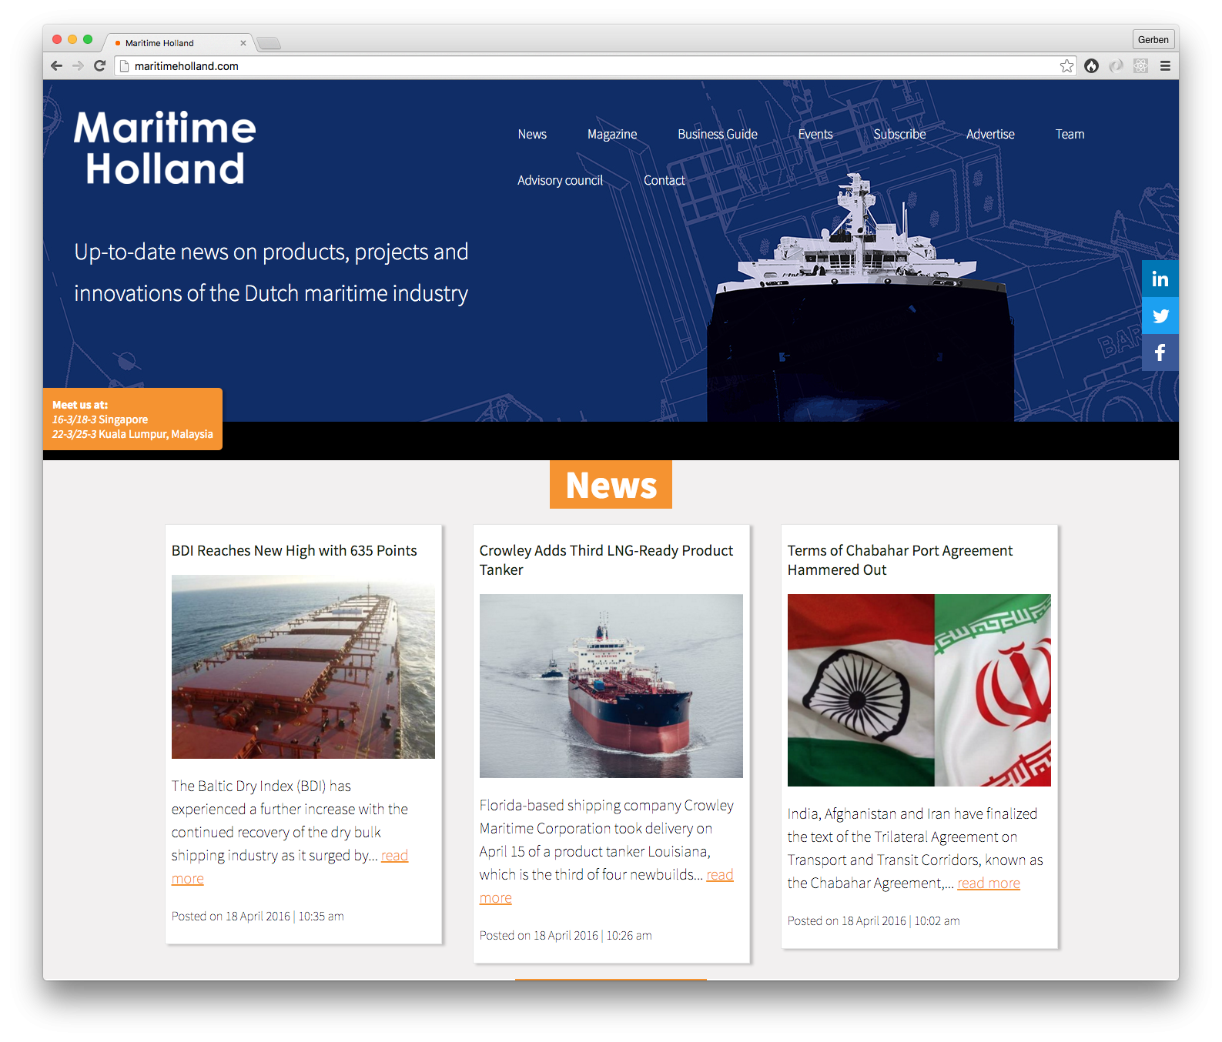Open the Team menu item
The height and width of the screenshot is (1042, 1222).
pyautogui.click(x=1070, y=134)
